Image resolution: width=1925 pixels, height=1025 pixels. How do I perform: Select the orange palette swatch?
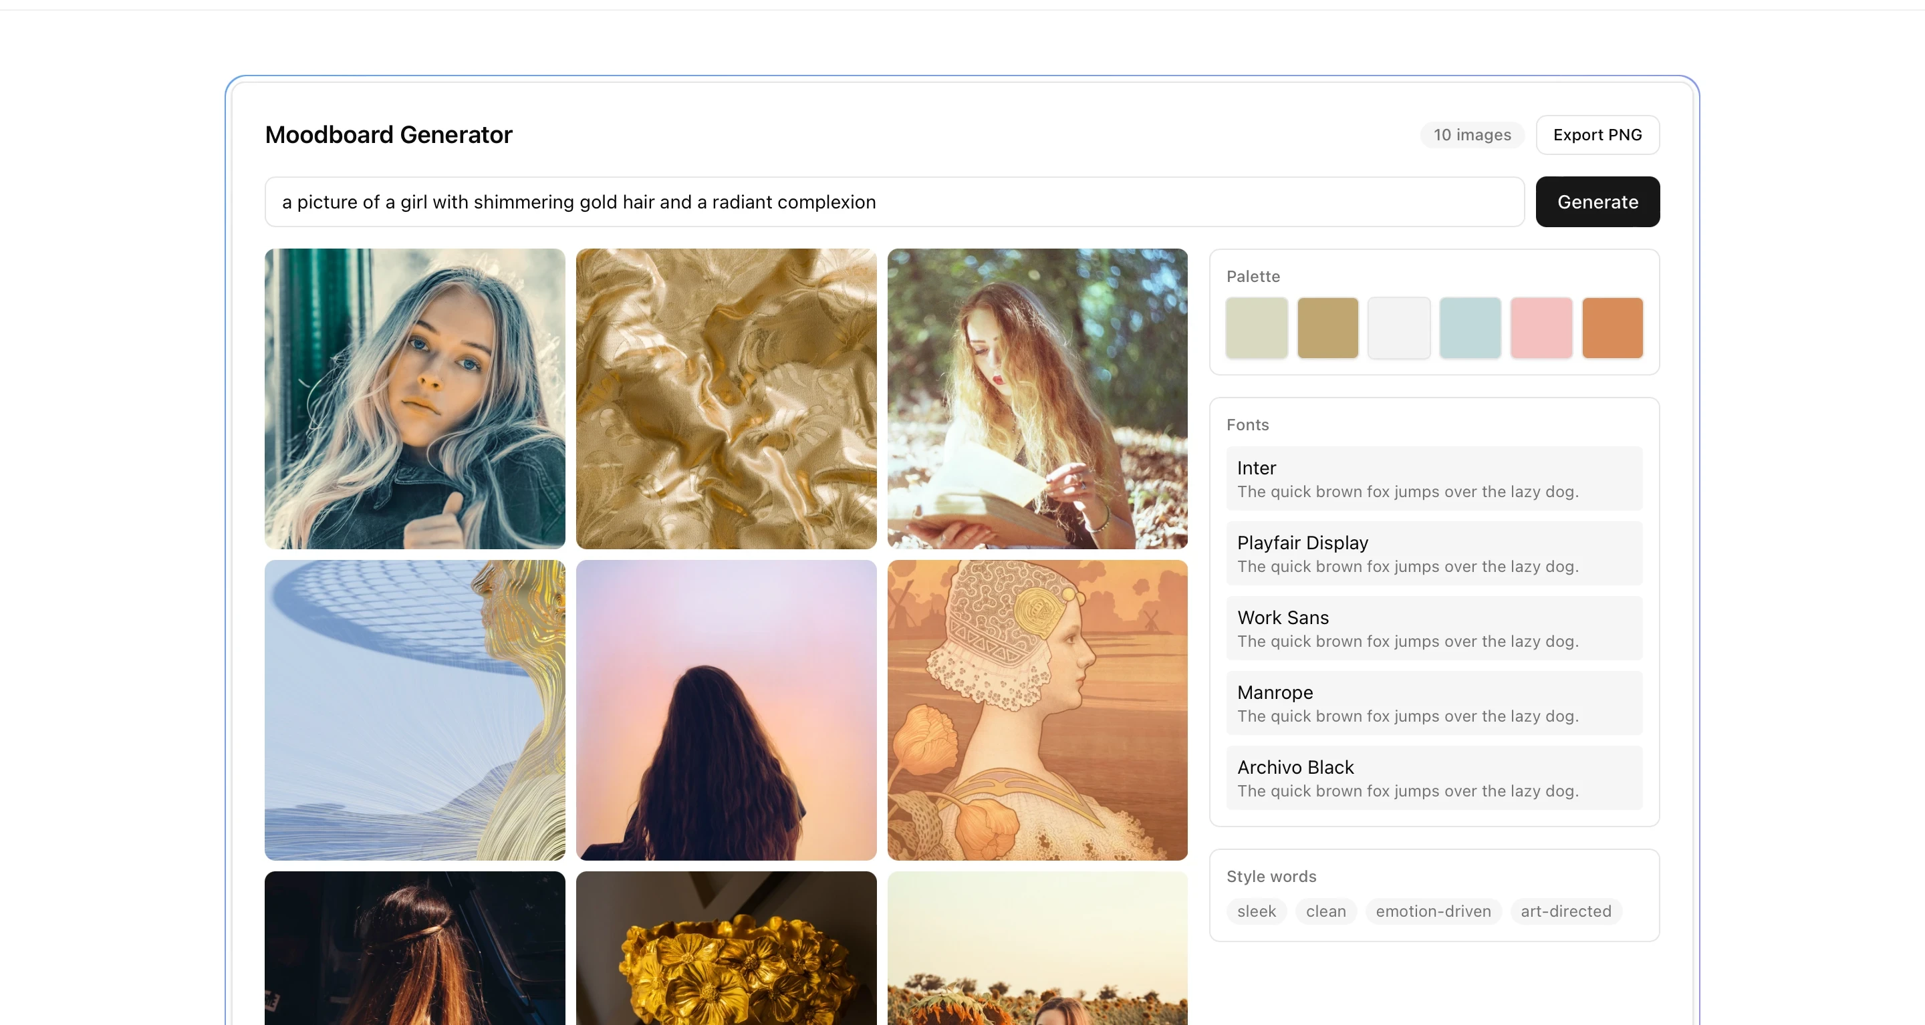(x=1612, y=328)
